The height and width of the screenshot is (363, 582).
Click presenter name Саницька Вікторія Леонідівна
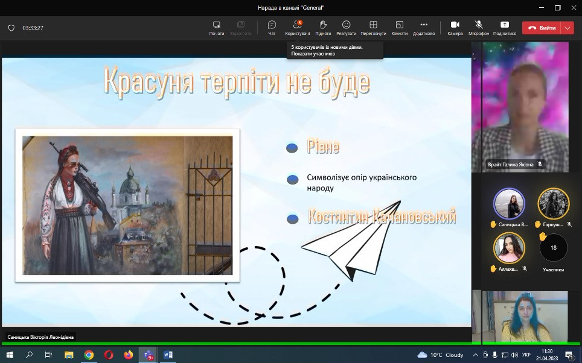(40, 337)
